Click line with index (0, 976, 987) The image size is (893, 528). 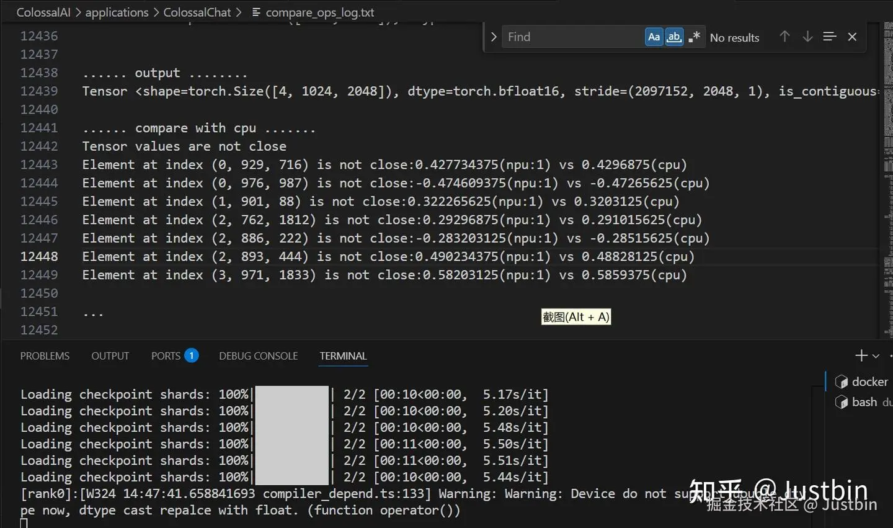(x=396, y=183)
